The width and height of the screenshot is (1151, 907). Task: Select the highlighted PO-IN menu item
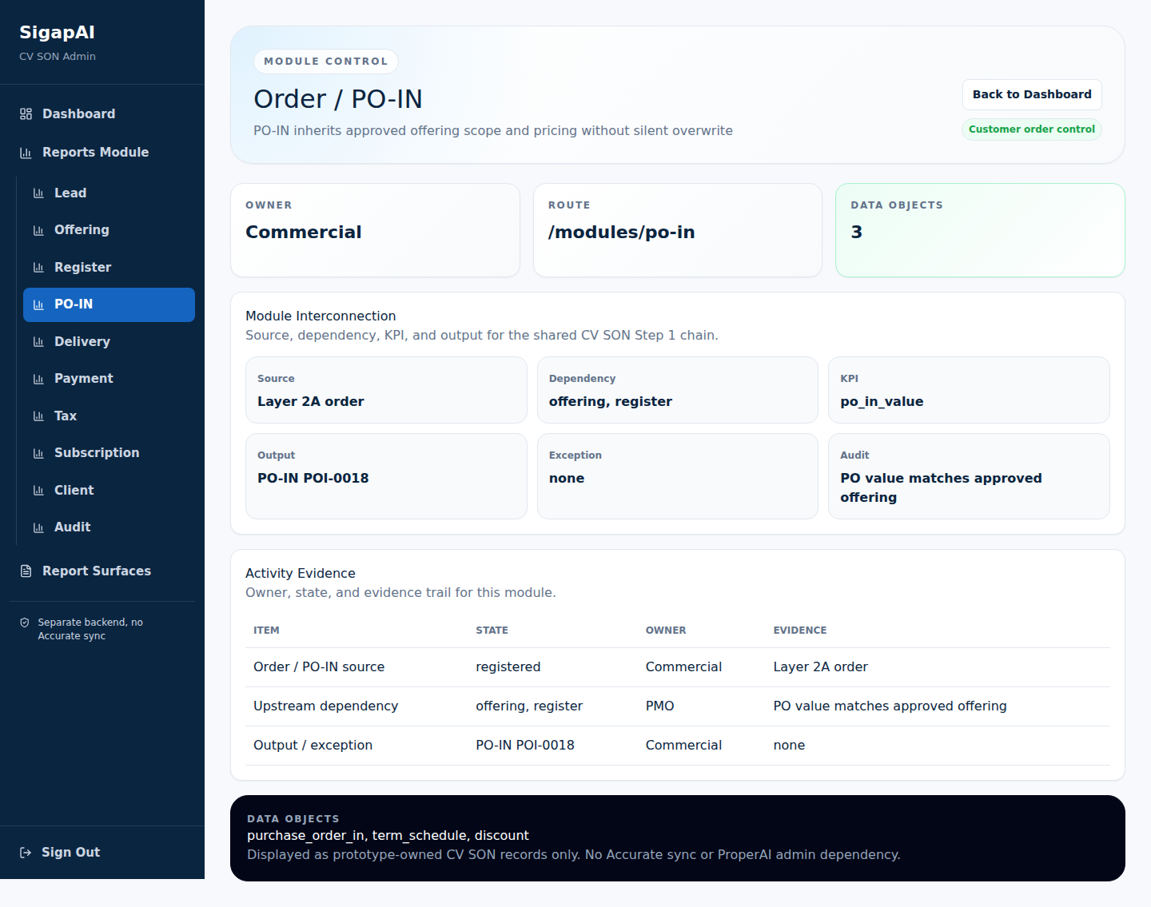[x=109, y=304]
